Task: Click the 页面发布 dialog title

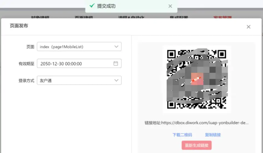Action: [19, 26]
